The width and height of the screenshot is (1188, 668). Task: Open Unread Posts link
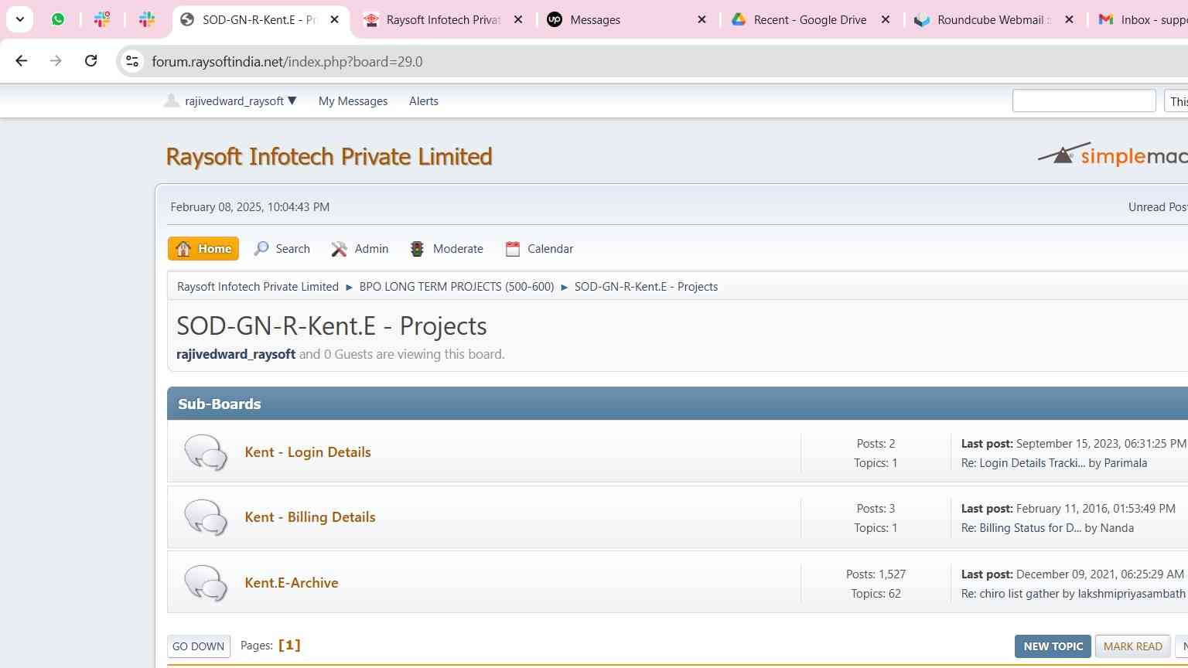(x=1158, y=207)
